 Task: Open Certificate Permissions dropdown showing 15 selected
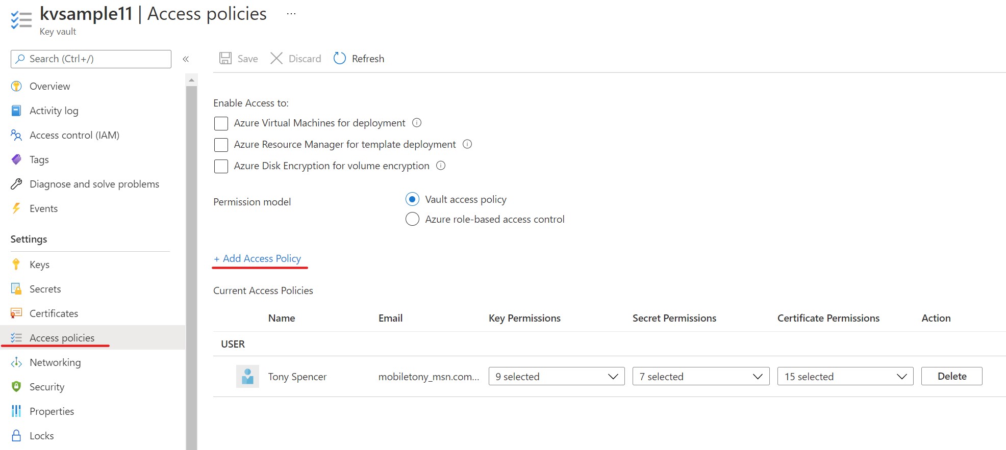point(845,376)
